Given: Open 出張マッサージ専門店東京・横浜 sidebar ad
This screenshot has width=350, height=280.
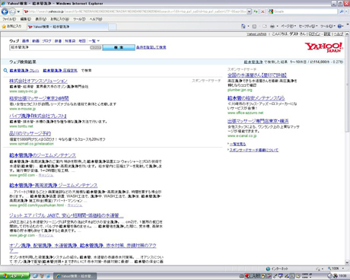Looking at the screenshot, I should tap(258, 121).
